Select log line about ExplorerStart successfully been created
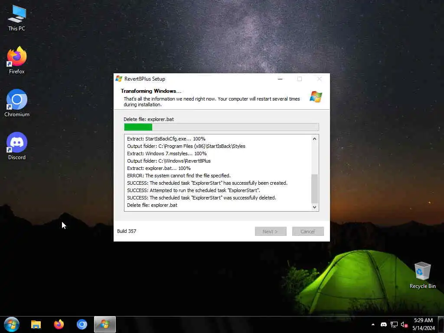Viewport: 444px width, 333px height. (207, 183)
